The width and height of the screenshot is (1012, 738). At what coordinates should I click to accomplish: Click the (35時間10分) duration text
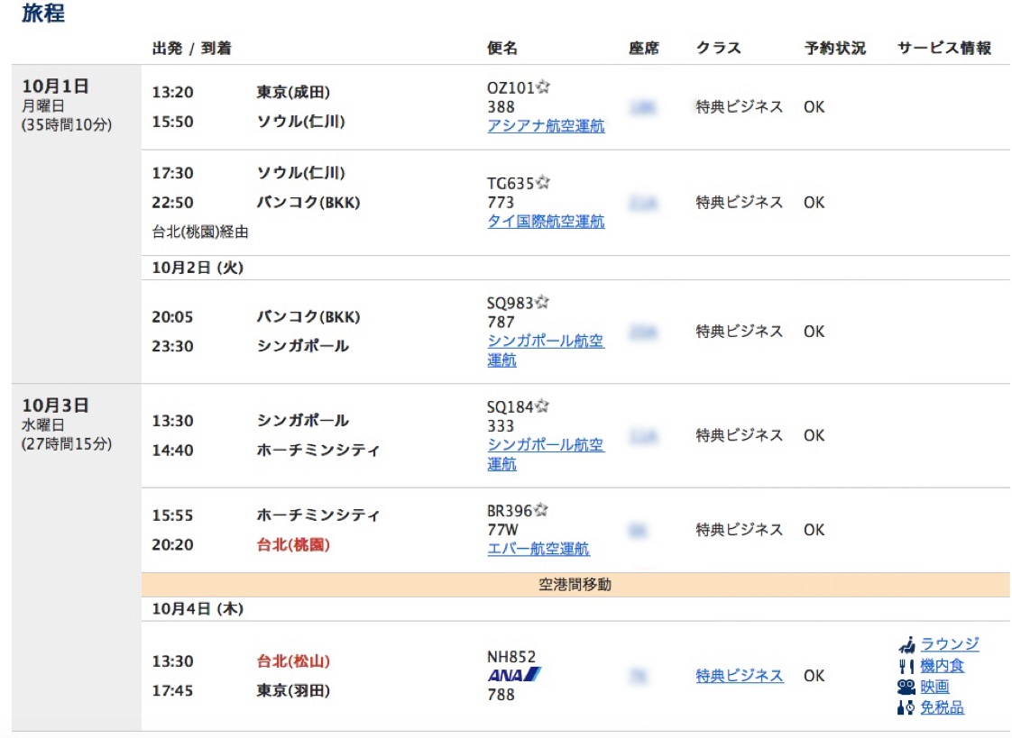click(67, 125)
